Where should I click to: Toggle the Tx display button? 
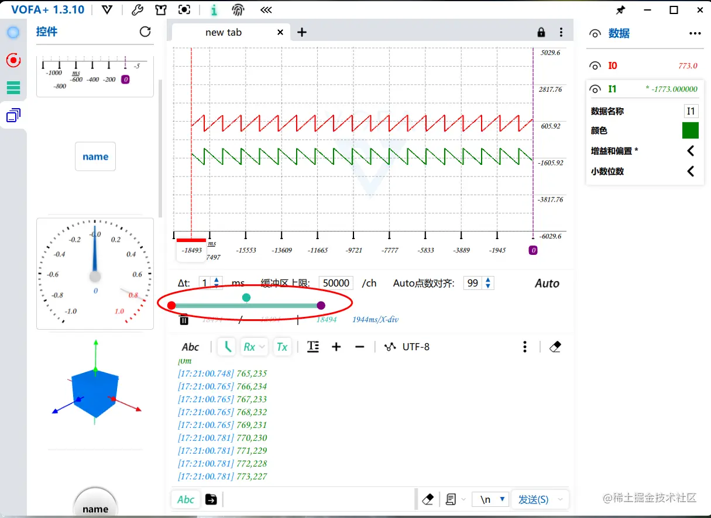(x=282, y=347)
